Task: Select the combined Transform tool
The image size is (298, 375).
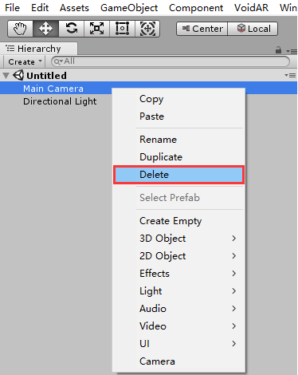Action: pyautogui.click(x=147, y=29)
